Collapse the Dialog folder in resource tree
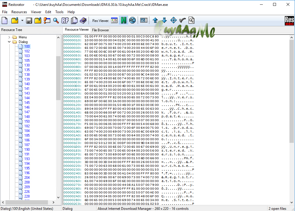 coord(9,42)
